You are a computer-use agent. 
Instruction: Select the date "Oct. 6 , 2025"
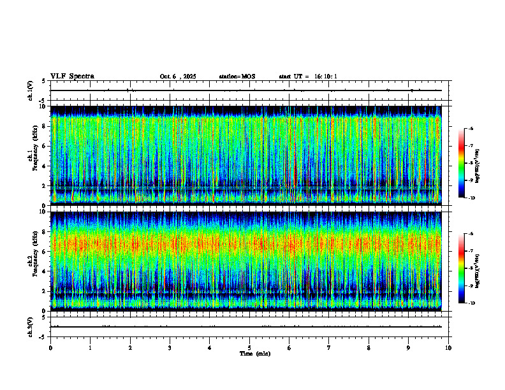(178, 76)
